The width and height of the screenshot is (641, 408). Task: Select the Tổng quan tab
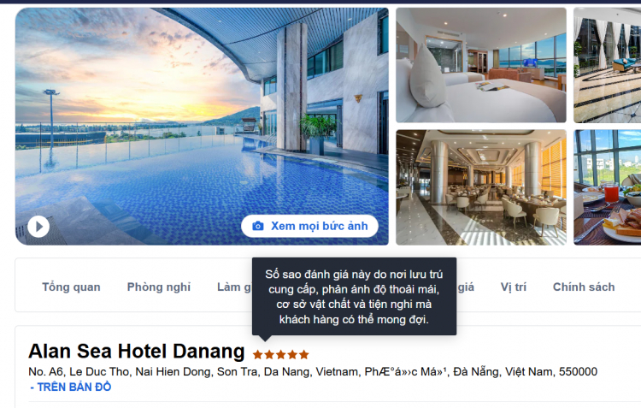coord(71,287)
